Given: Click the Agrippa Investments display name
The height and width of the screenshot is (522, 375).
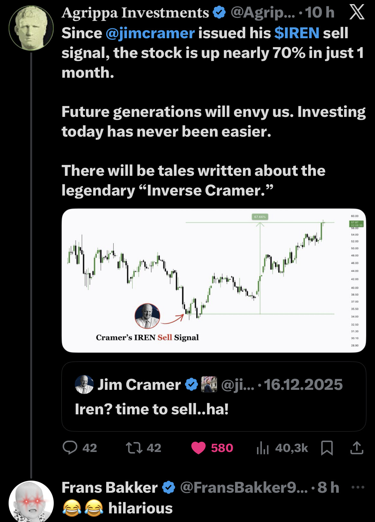Looking at the screenshot, I should (135, 13).
